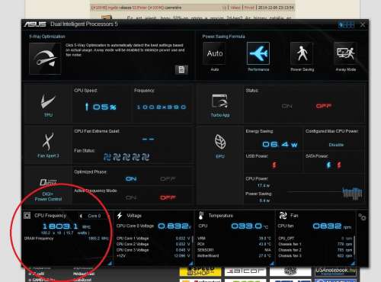The width and height of the screenshot is (381, 282).
Task: Click the red SATA Power icon
Action: tap(339, 165)
